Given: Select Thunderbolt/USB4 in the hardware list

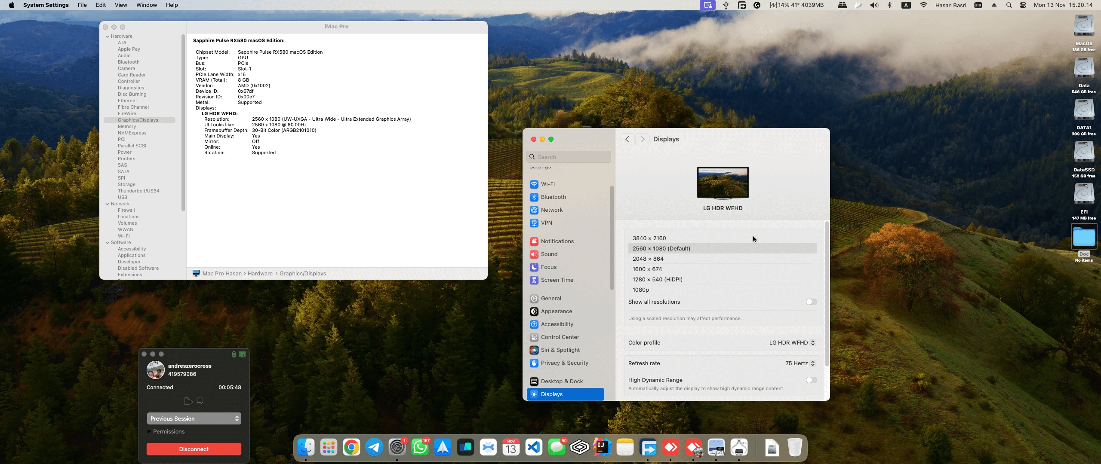Looking at the screenshot, I should pos(138,191).
